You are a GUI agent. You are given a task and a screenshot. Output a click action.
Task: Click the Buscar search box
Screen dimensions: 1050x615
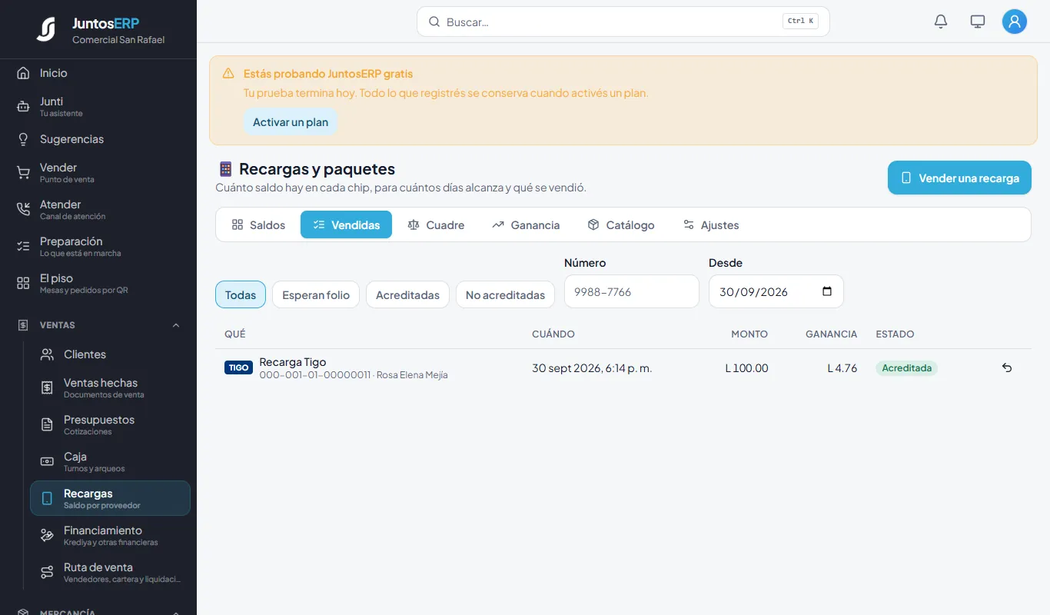click(623, 22)
